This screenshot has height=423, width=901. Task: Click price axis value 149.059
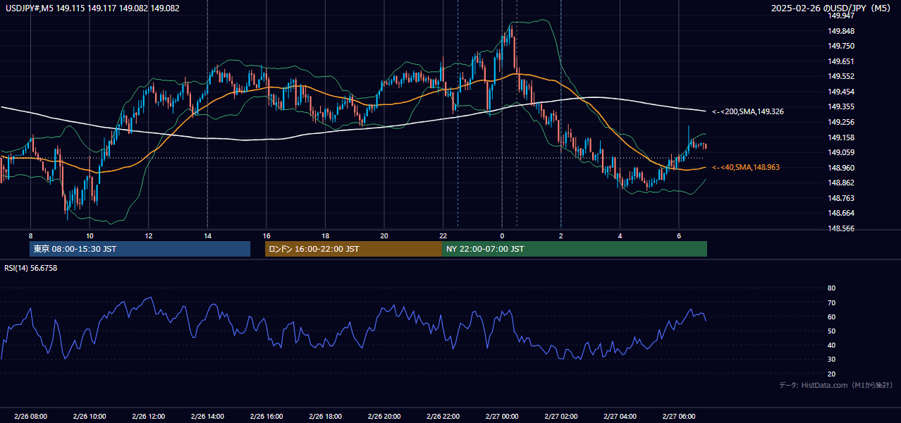click(841, 152)
